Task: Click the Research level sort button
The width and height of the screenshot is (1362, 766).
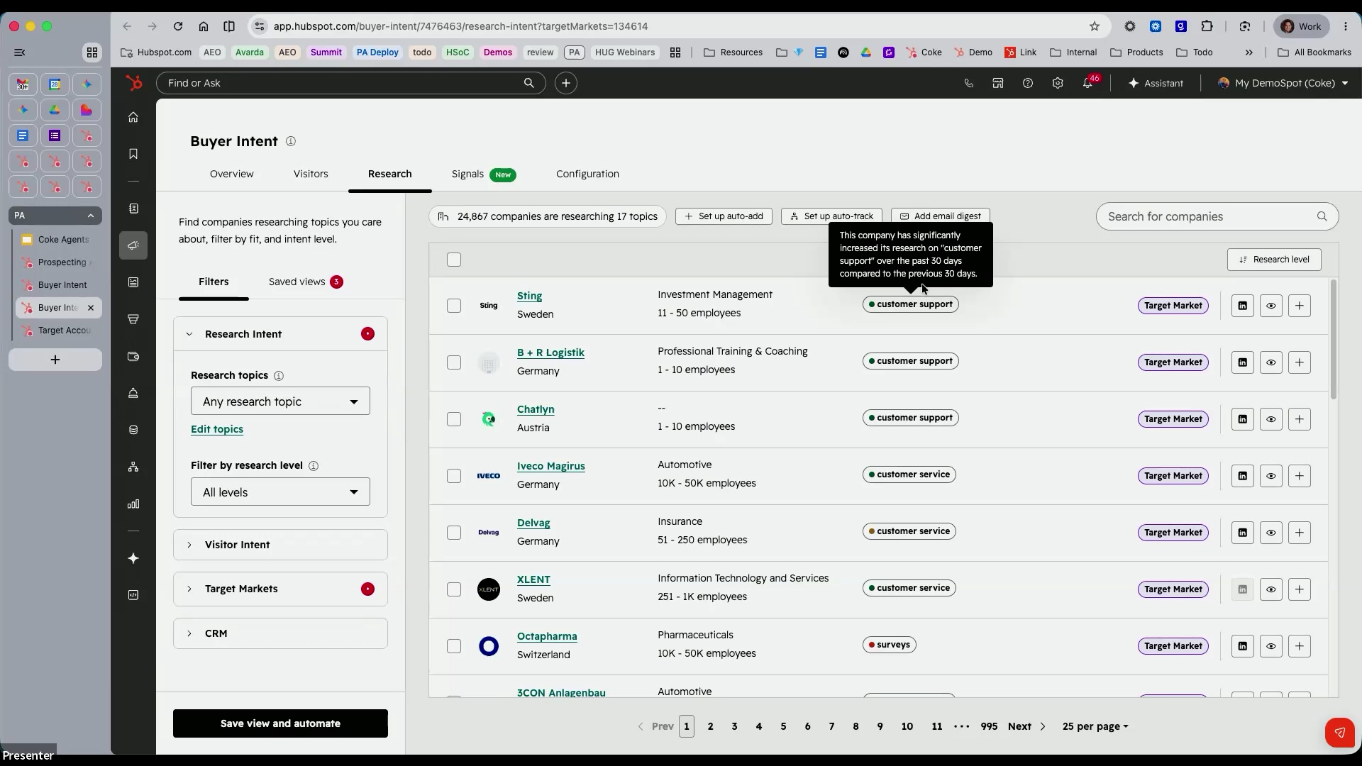Action: click(1274, 260)
